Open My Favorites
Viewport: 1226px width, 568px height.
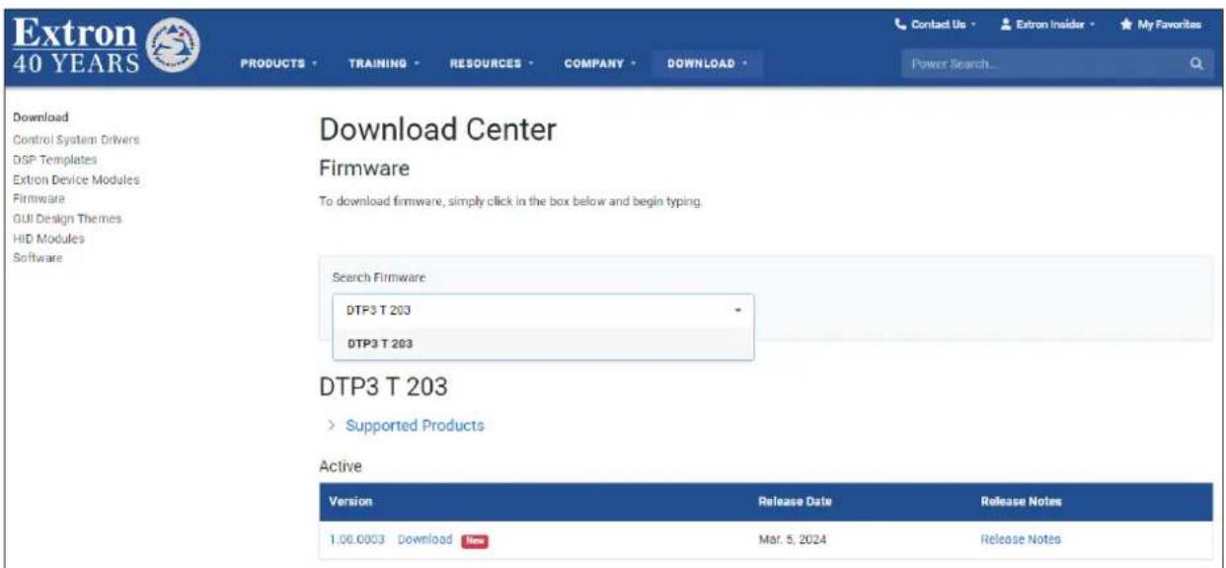(x=1162, y=23)
